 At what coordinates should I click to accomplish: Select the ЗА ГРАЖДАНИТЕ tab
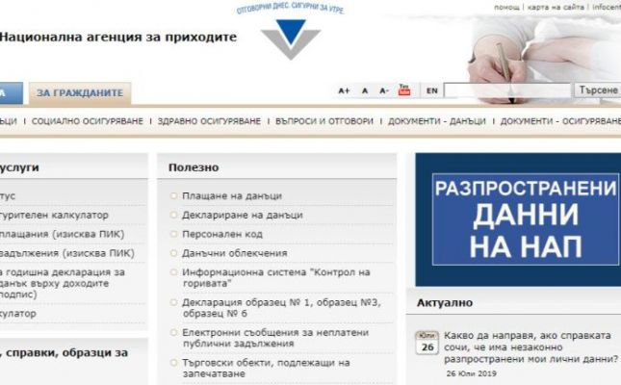[80, 92]
